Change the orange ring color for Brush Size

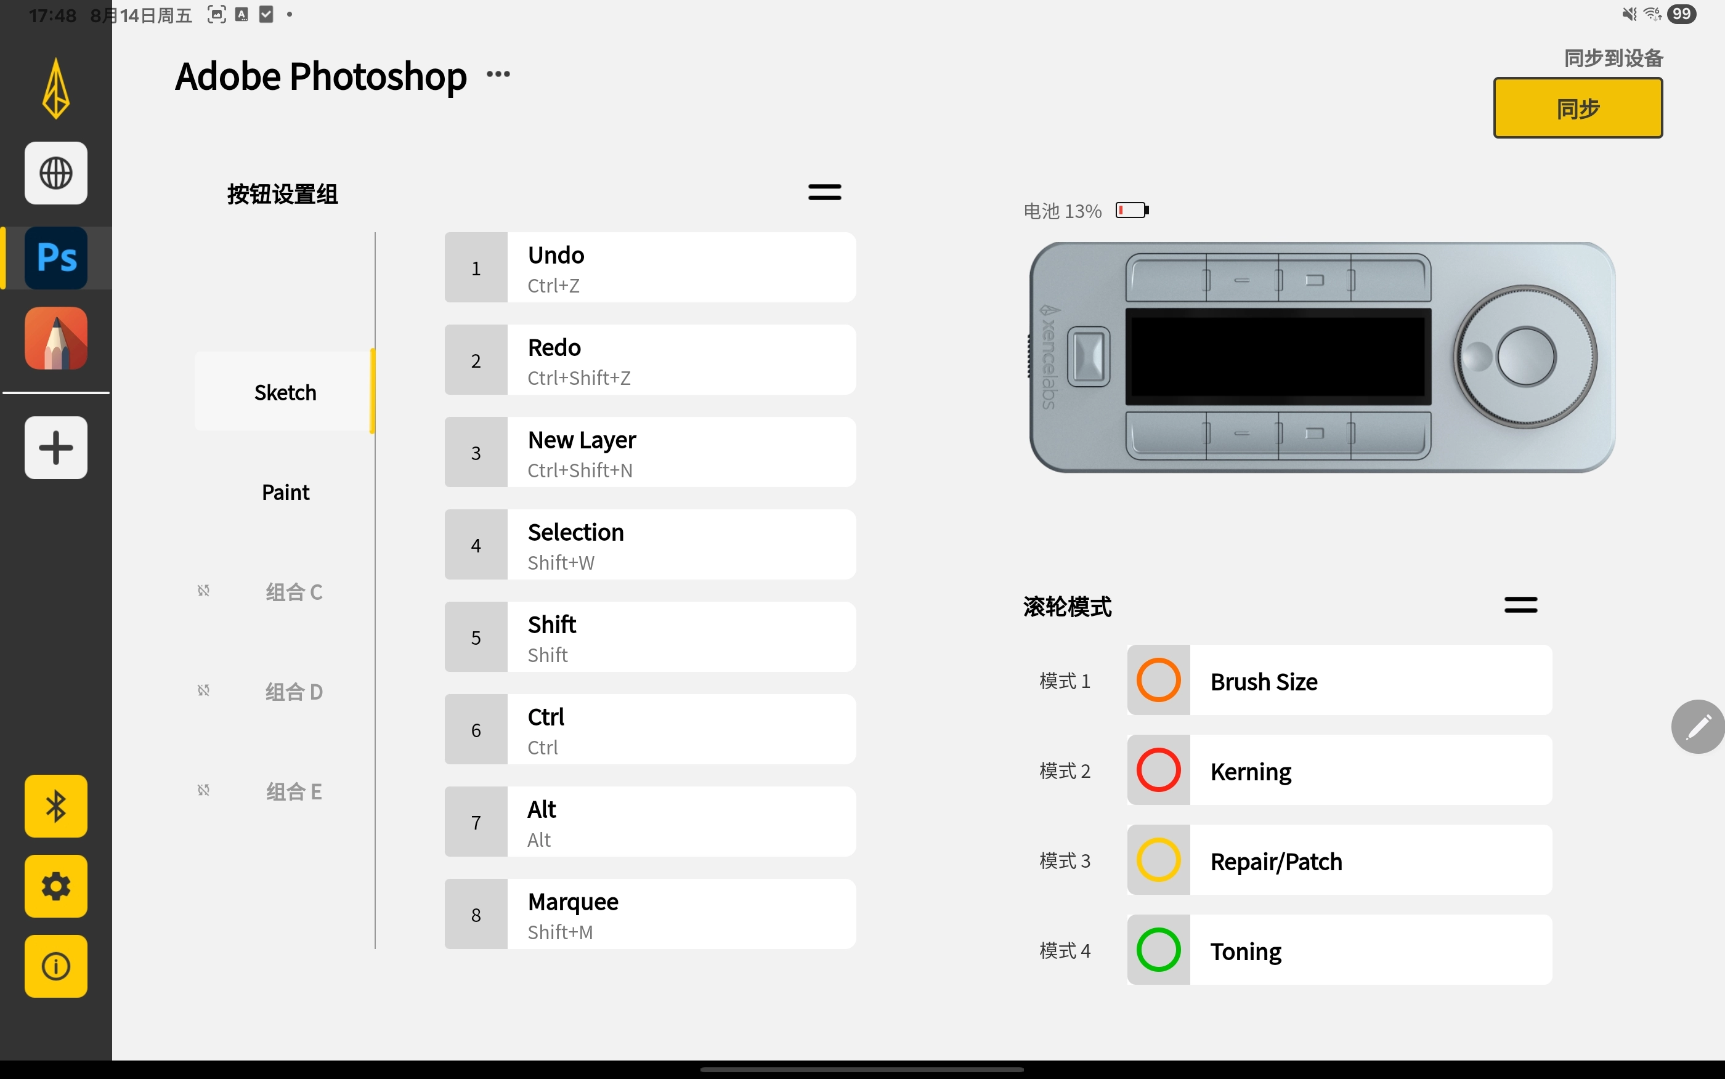coord(1158,680)
